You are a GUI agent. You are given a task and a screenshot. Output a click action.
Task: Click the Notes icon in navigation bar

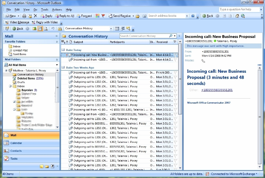42,167
